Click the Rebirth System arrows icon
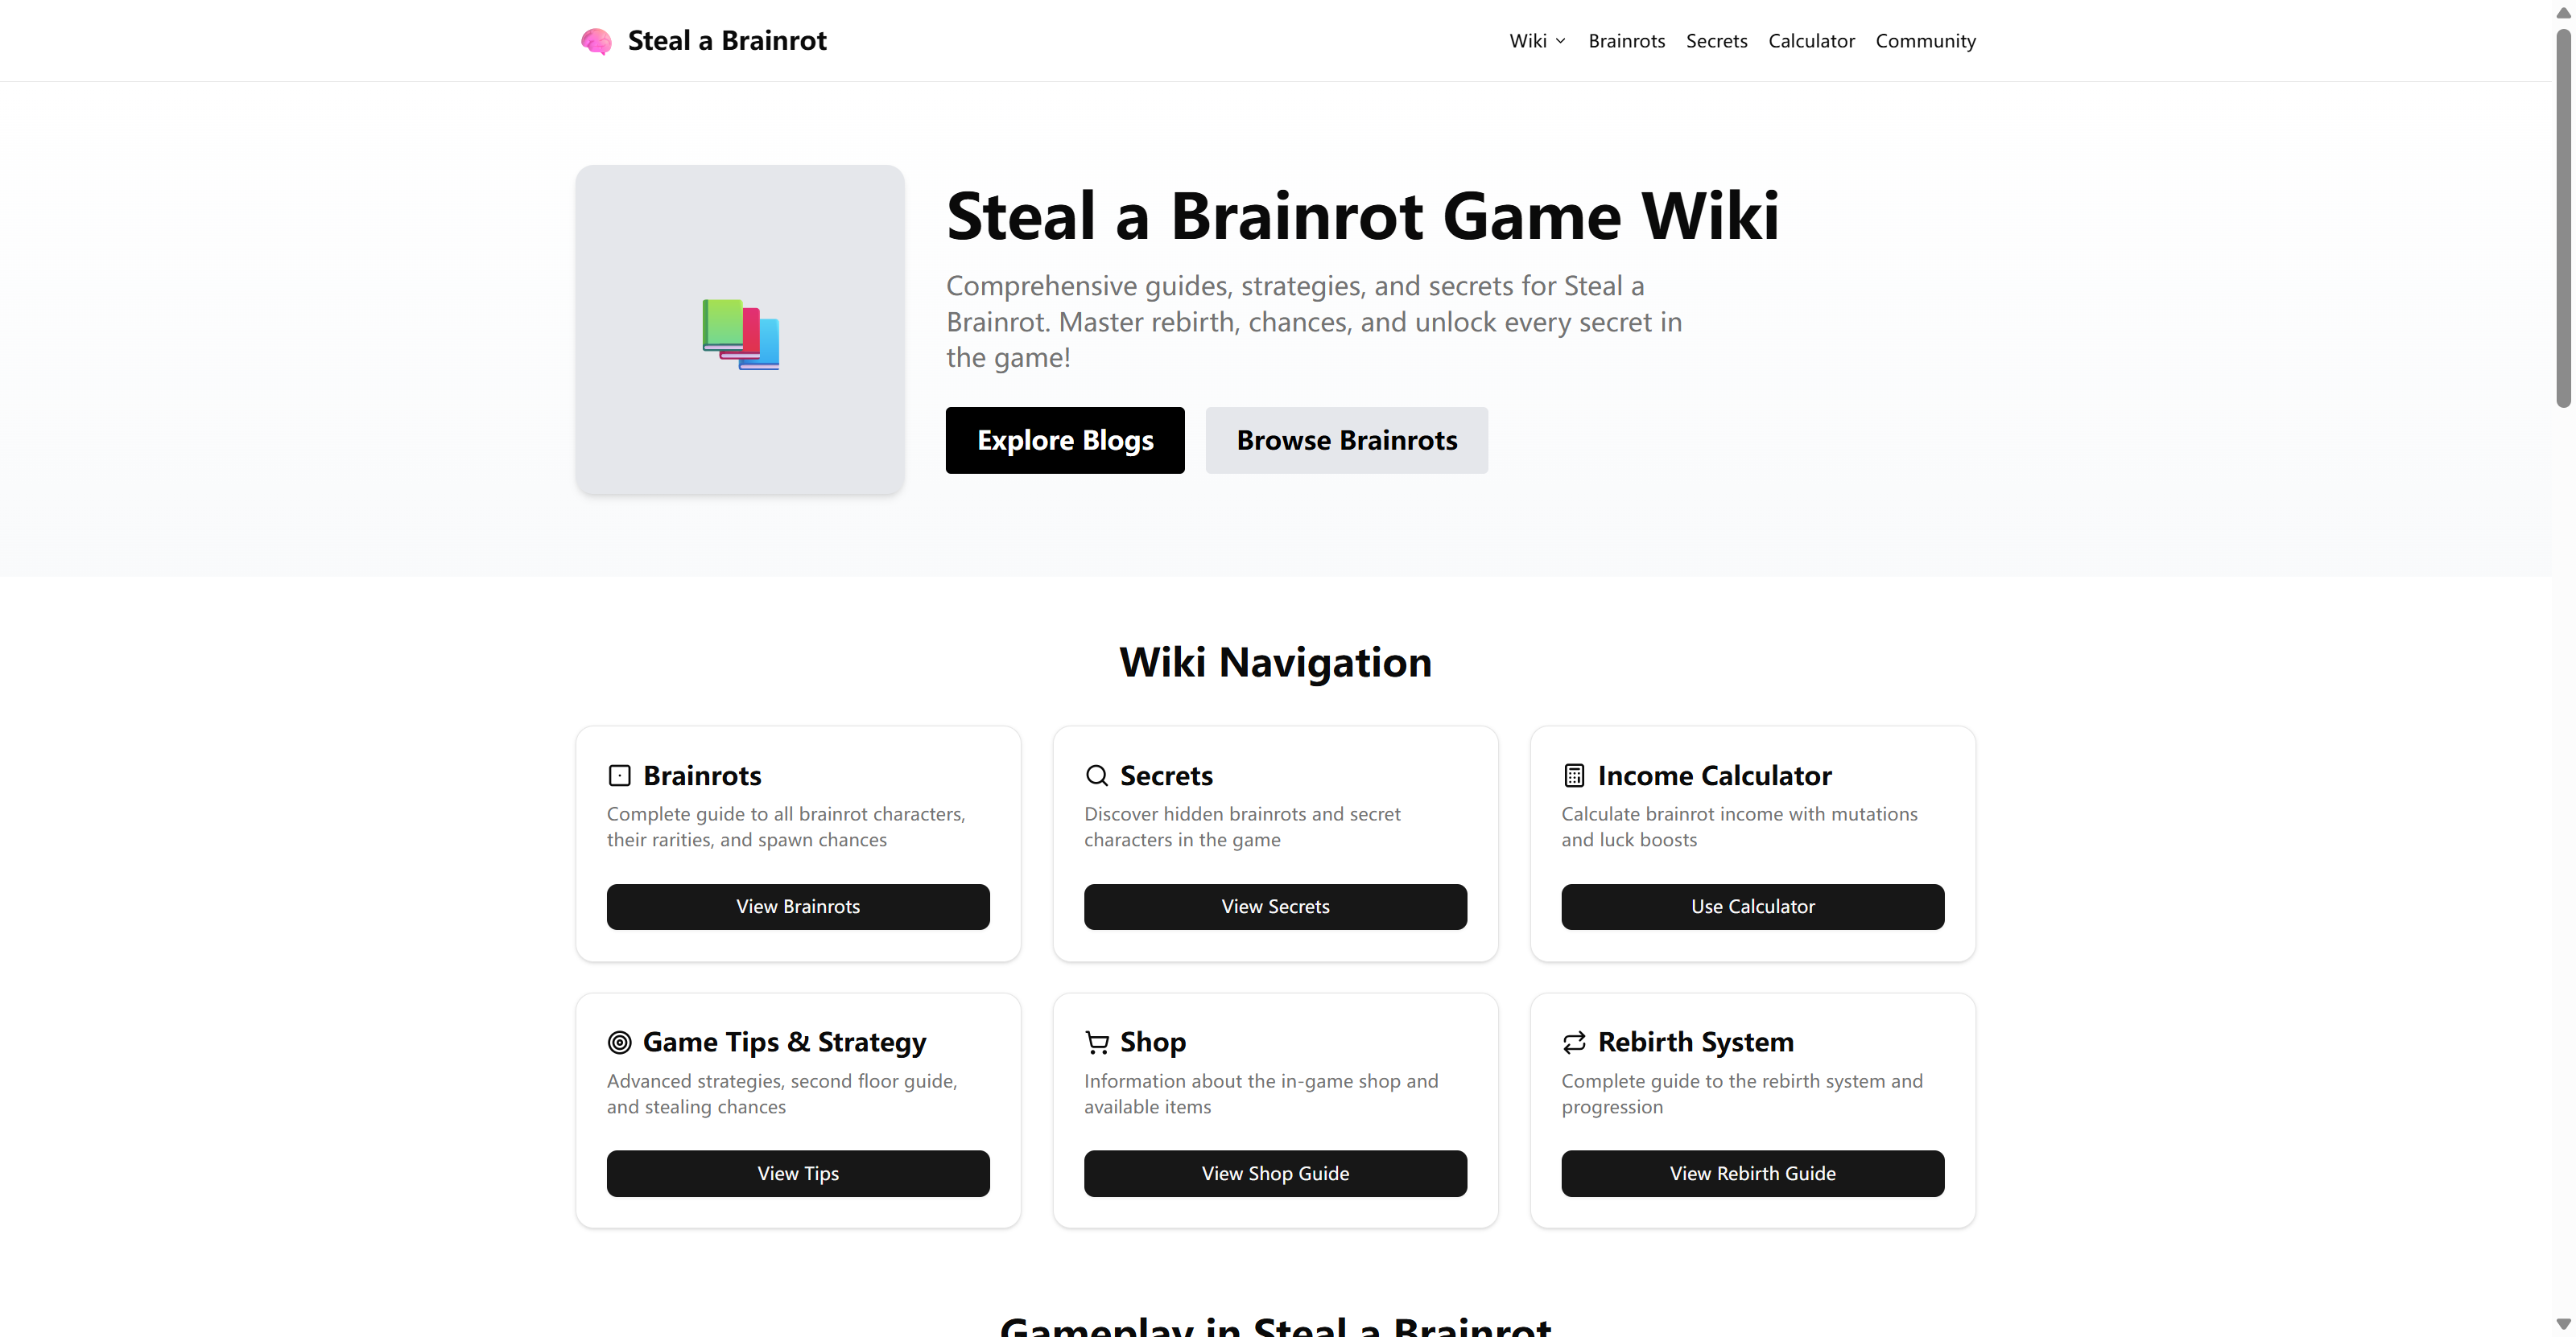This screenshot has width=2576, height=1337. (x=1574, y=1043)
